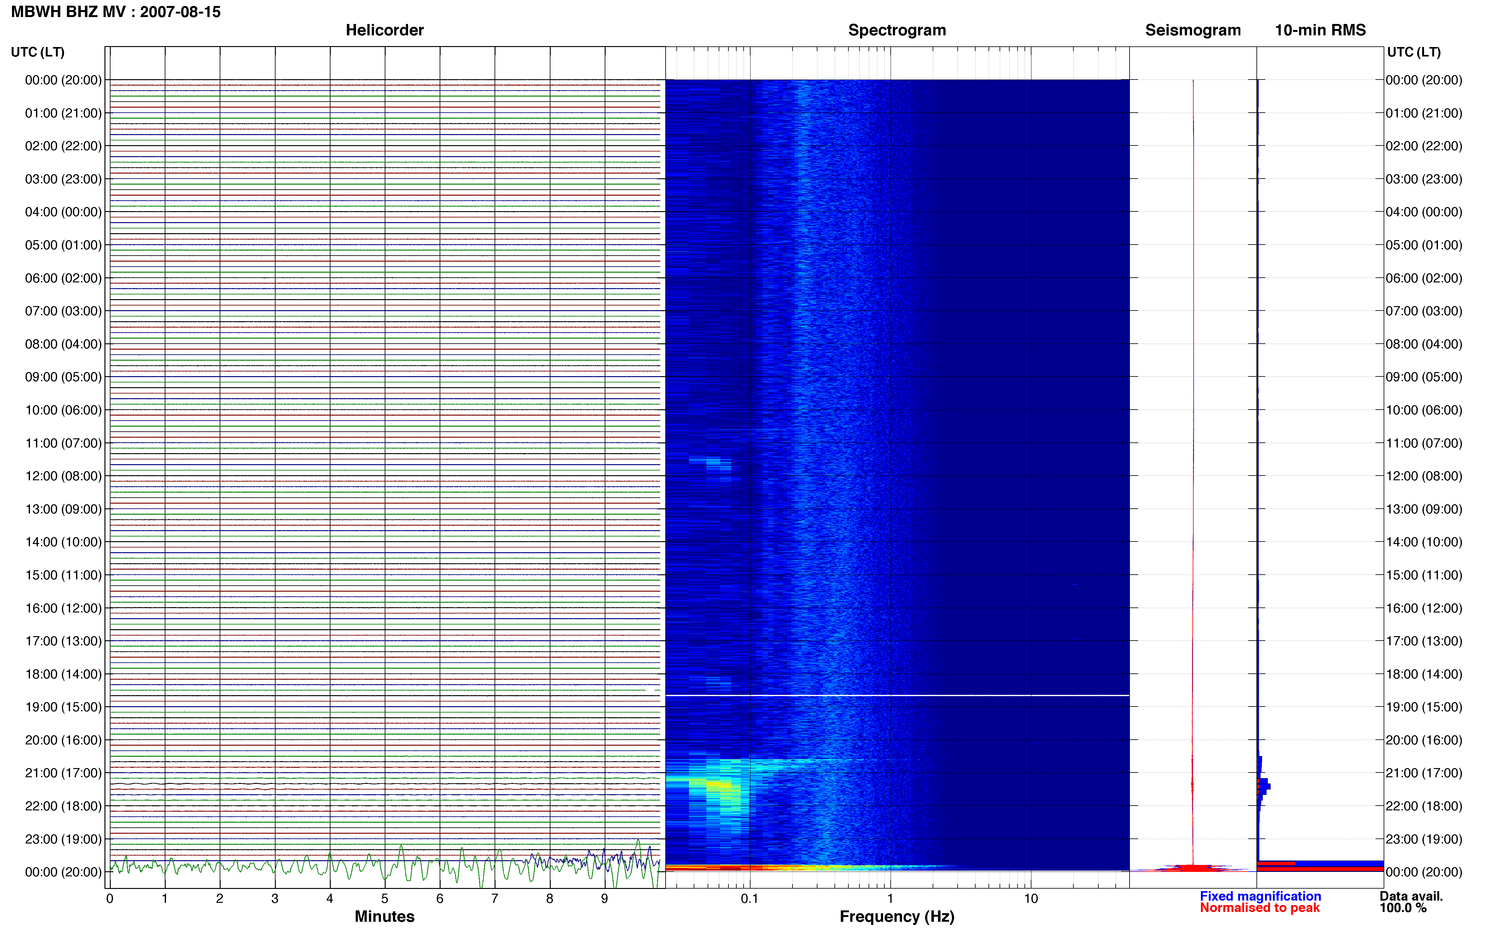The height and width of the screenshot is (935, 1496).
Task: Click the '9' tick on Minutes axis
Action: [605, 898]
